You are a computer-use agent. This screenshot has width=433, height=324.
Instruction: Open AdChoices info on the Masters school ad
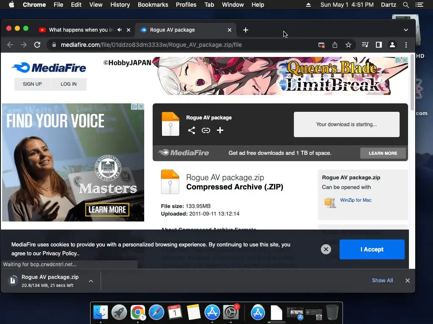pos(134,106)
